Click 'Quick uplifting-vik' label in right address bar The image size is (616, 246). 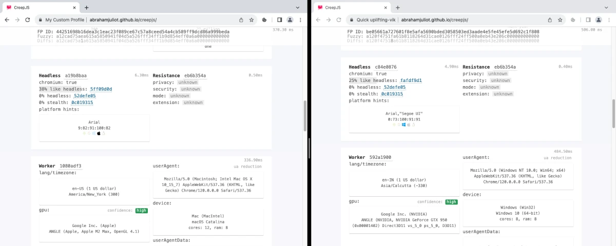click(x=375, y=19)
